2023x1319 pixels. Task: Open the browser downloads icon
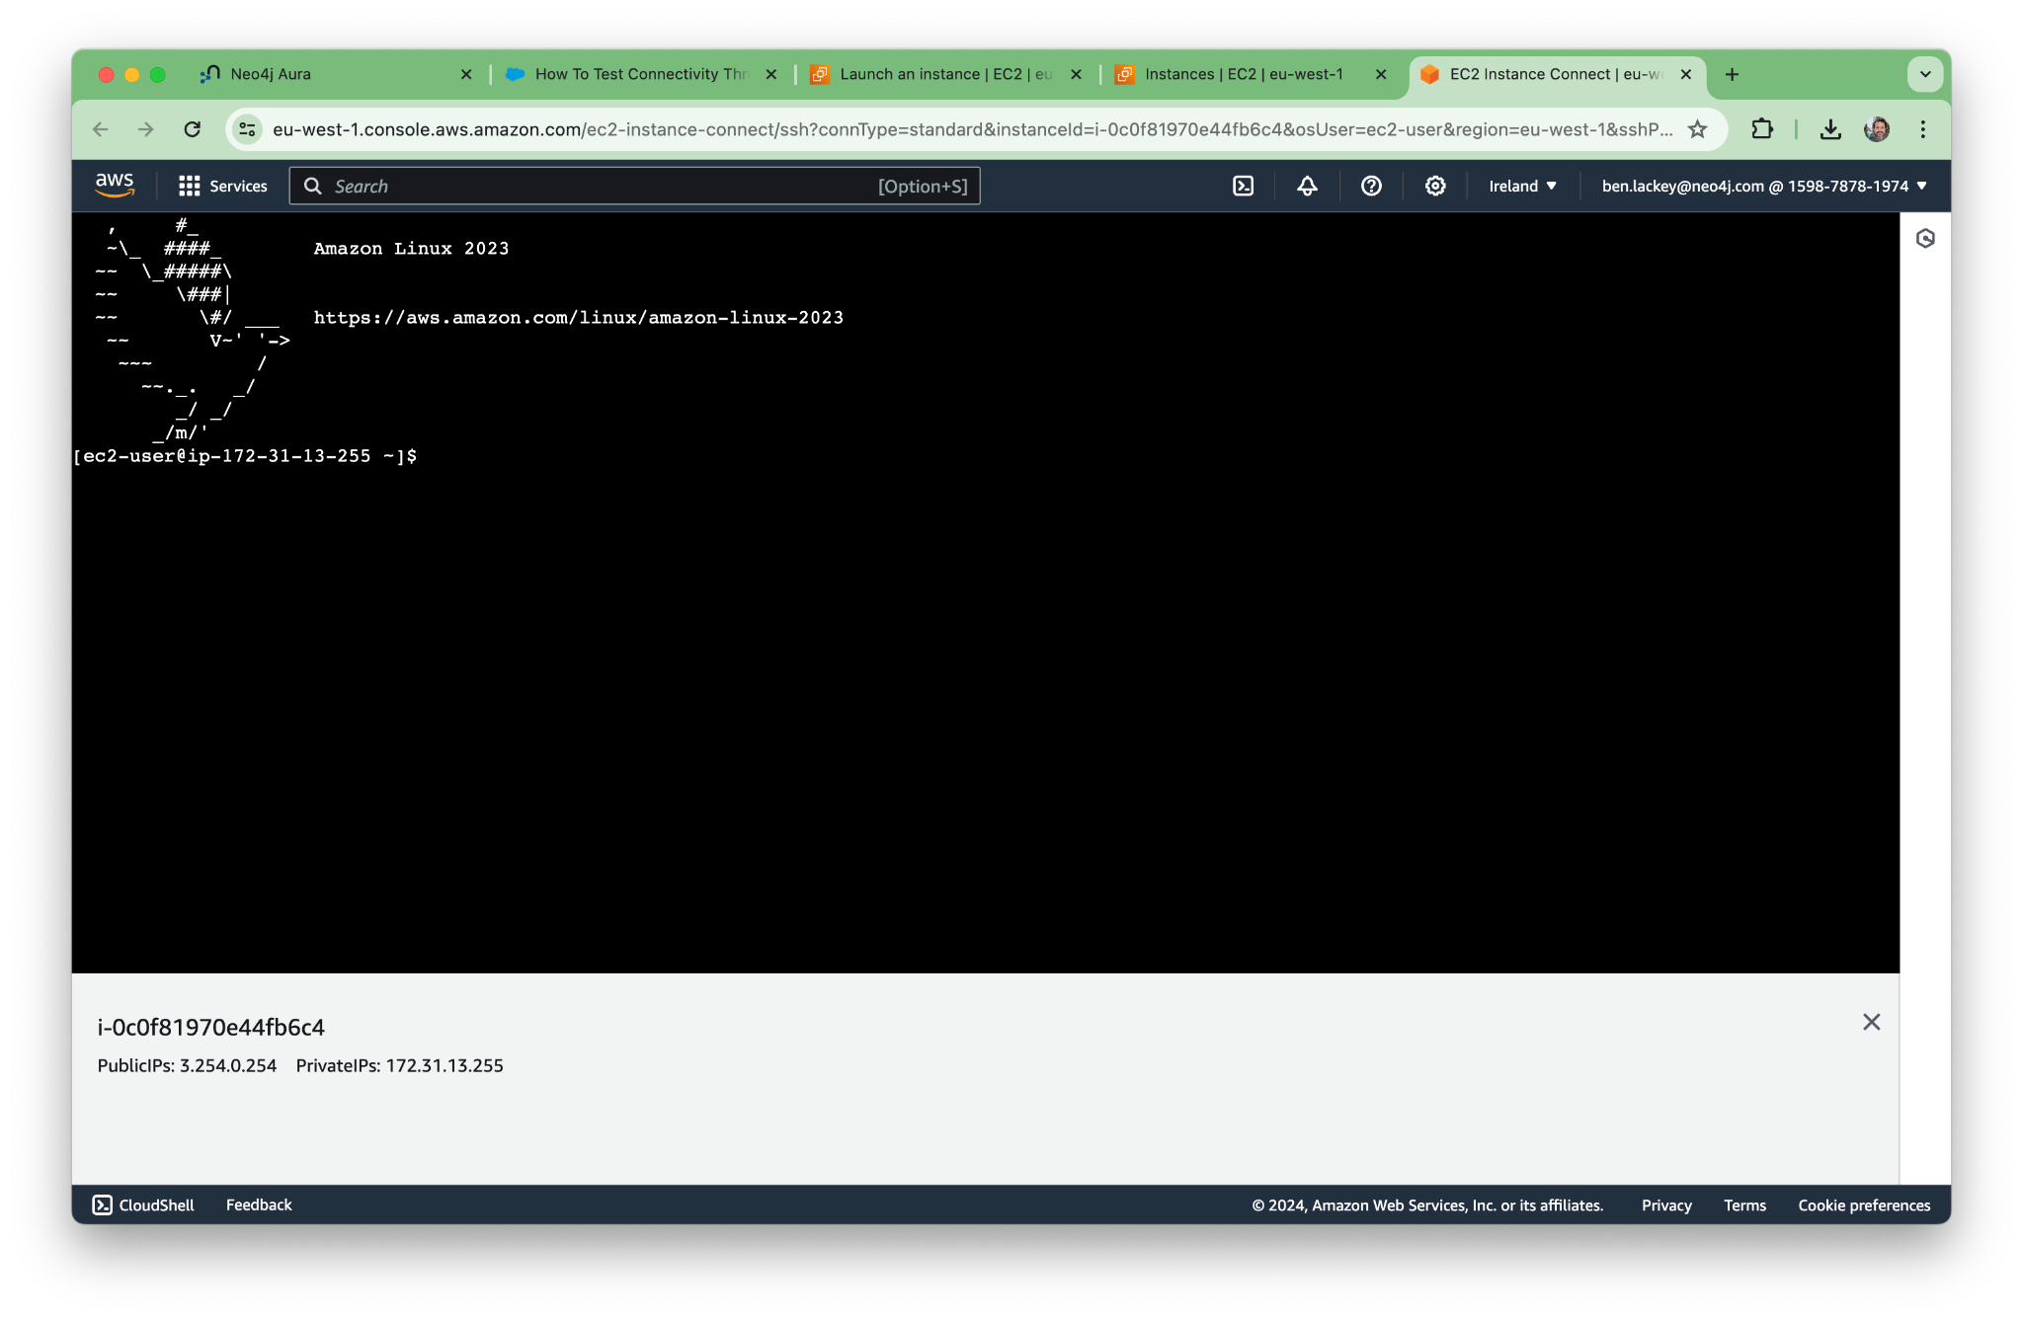coord(1830,129)
